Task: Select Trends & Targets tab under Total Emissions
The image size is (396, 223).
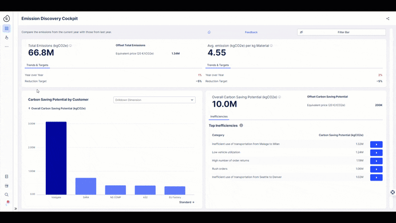Action: [37, 65]
